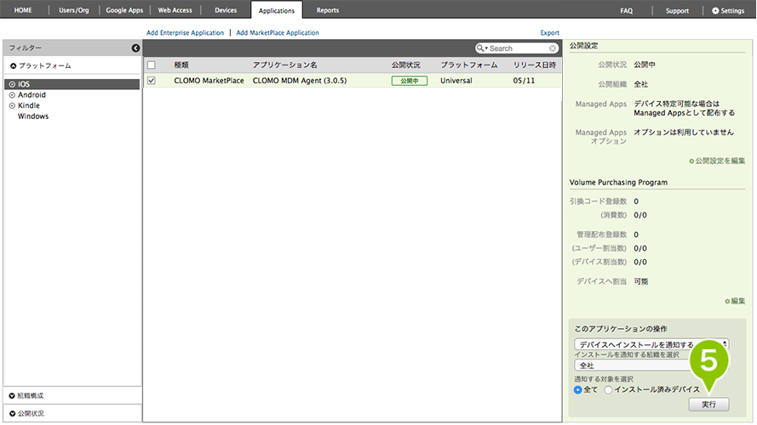
Task: Click the search magnifier icon
Action: (482, 48)
